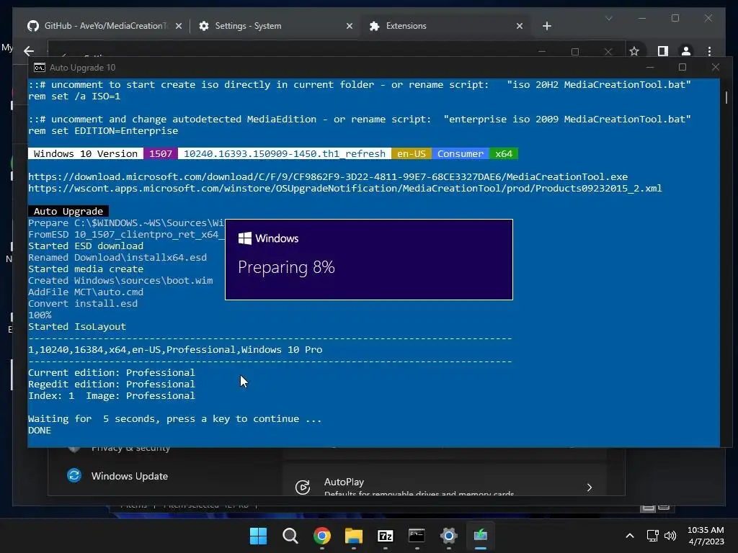This screenshot has height=553, width=738.
Task: Click 'Started ESD download' line
Action: click(x=86, y=246)
